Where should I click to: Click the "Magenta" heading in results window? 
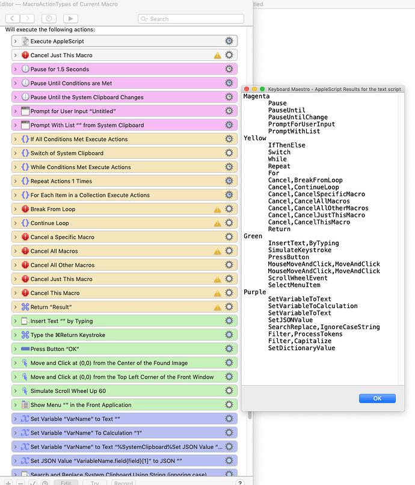[x=256, y=96]
